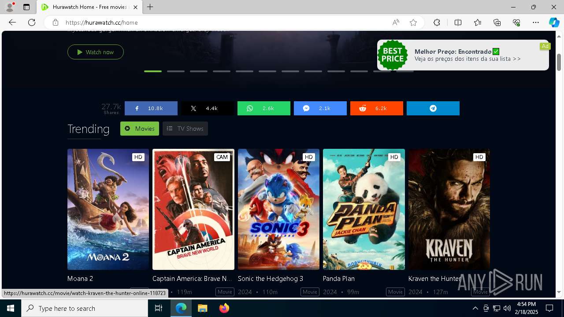The width and height of the screenshot is (564, 317).
Task: Select the Movies trending tab
Action: click(x=140, y=129)
